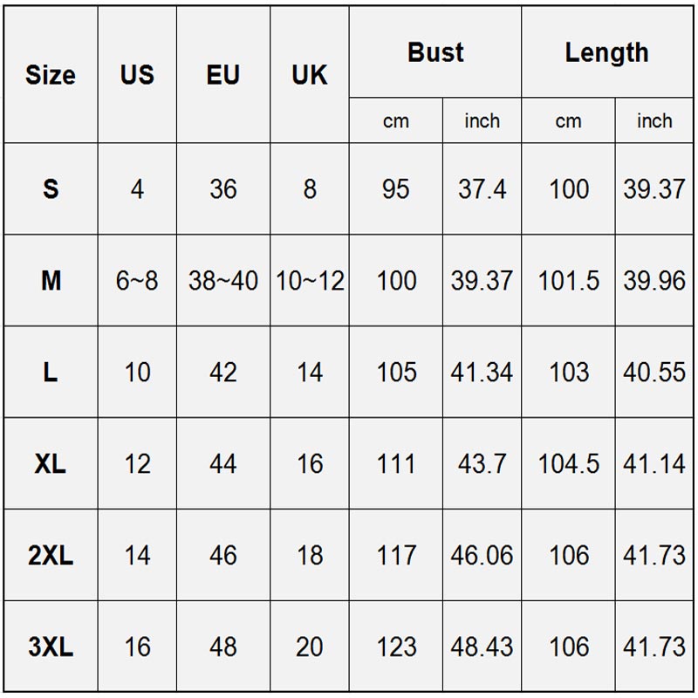
Task: Click the S size row label
Action: pos(51,189)
